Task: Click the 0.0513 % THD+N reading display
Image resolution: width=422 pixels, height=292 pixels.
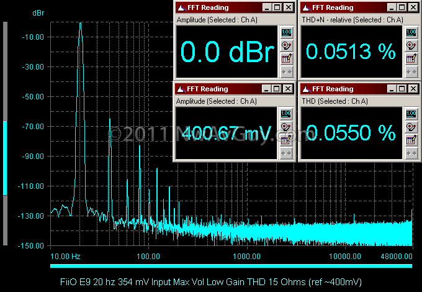Action: tap(351, 52)
